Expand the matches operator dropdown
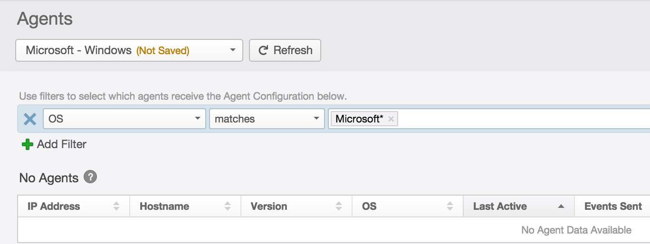The image size is (650, 244). click(316, 119)
